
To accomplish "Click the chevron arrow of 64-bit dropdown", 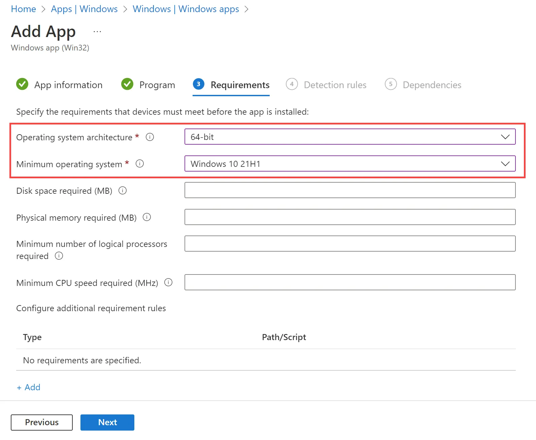I will coord(505,137).
